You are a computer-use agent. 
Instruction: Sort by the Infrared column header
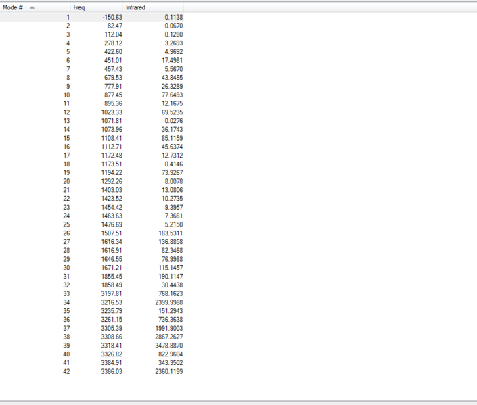pyautogui.click(x=154, y=7)
